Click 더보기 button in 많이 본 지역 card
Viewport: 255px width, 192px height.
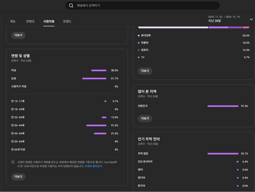pyautogui.click(x=145, y=119)
